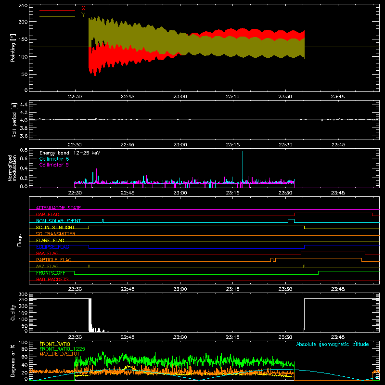Click the Roll period axis title
The height and width of the screenshot is (385, 385).
click(x=14, y=120)
